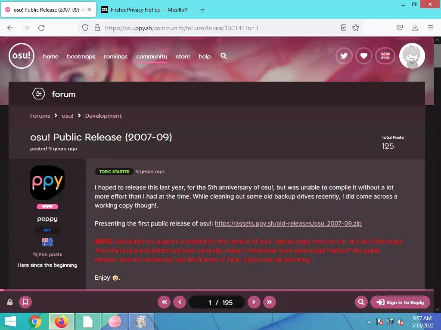Click the muted volume tray icon
Image resolution: width=441 pixels, height=330 pixels.
401,322
